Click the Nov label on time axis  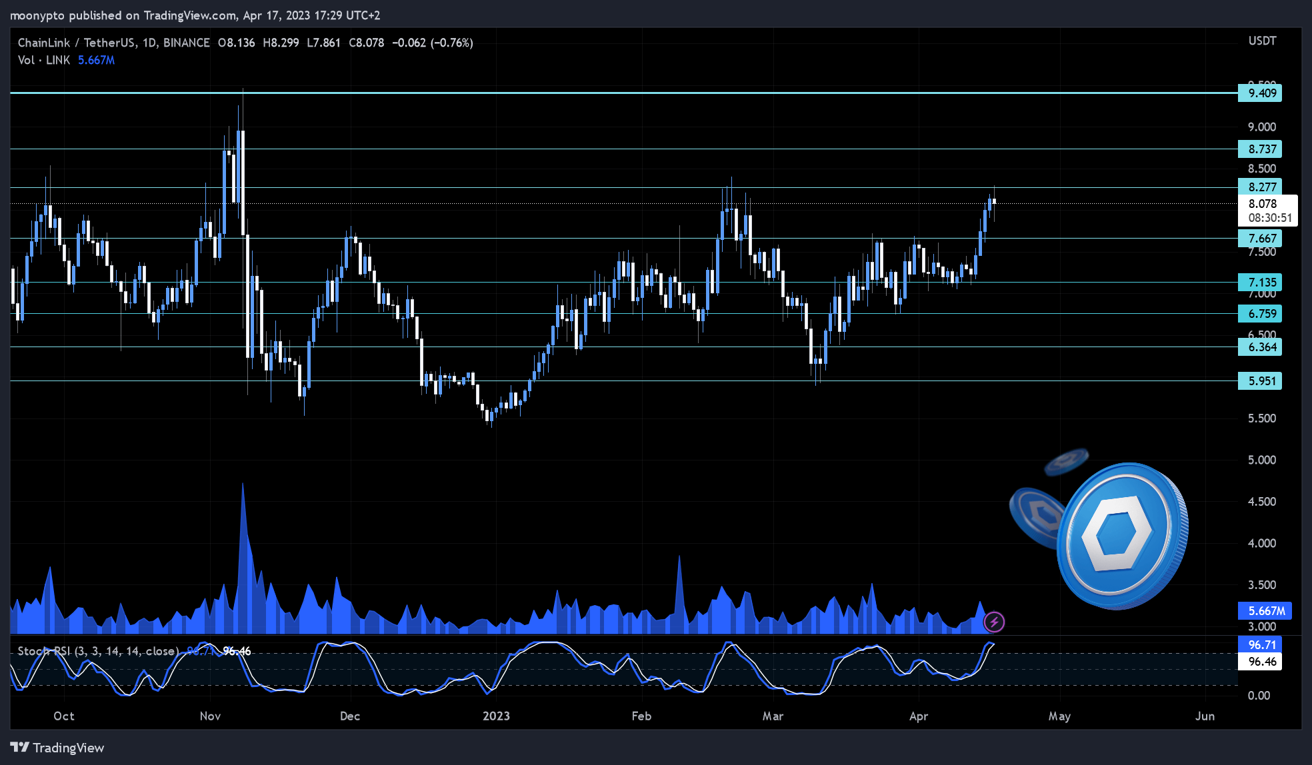click(210, 716)
